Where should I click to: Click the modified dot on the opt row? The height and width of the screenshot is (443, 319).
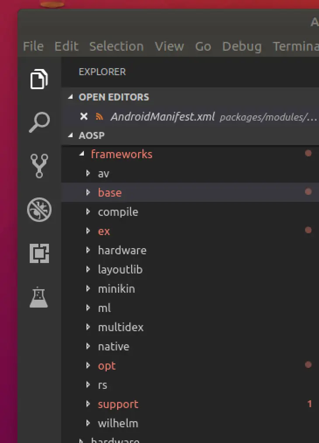[308, 364]
